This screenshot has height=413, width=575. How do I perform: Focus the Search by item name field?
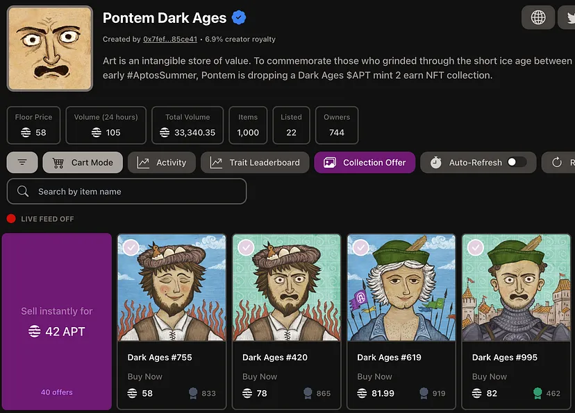pos(127,191)
